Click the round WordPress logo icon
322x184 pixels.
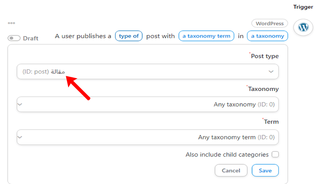point(303,27)
